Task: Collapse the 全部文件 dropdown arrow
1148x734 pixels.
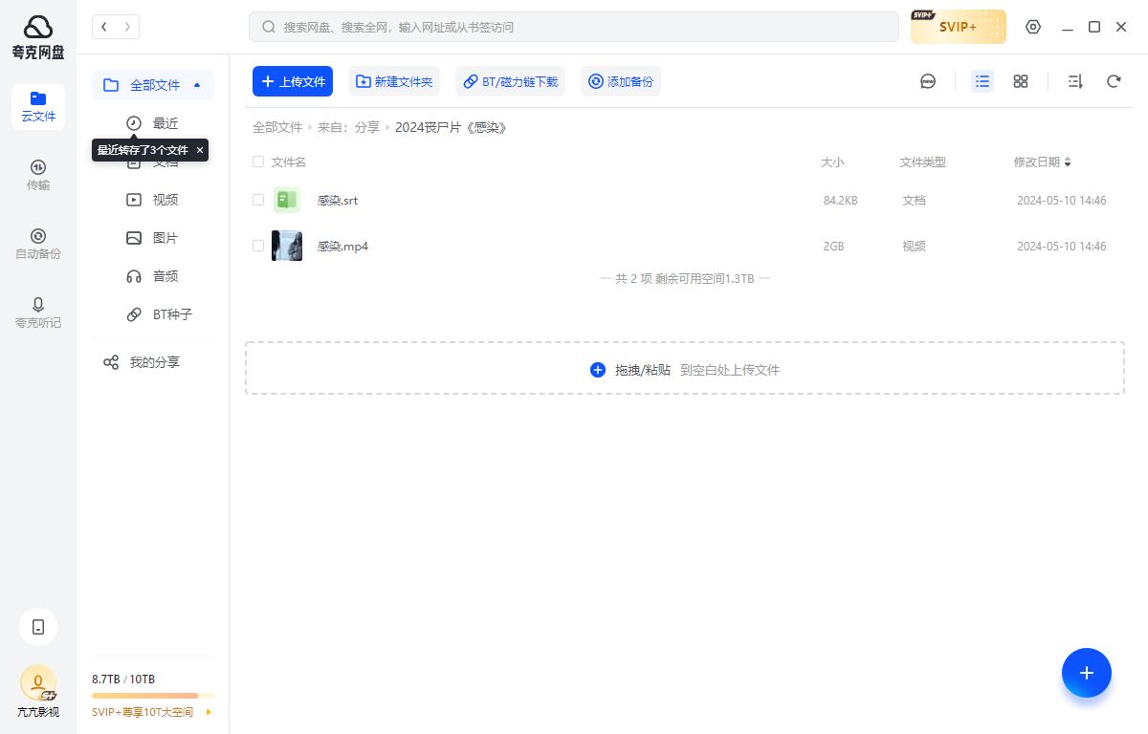Action: click(x=197, y=85)
